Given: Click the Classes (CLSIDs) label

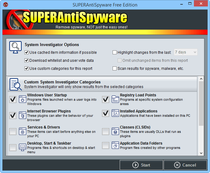Looking at the screenshot, I should pos(135,127).
